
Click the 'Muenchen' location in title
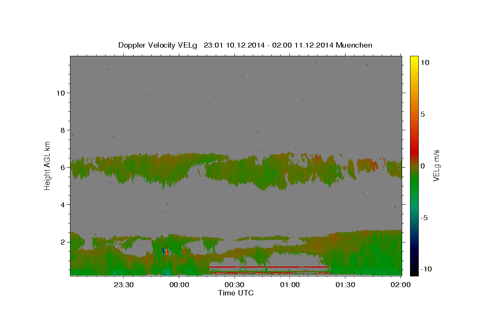354,45
